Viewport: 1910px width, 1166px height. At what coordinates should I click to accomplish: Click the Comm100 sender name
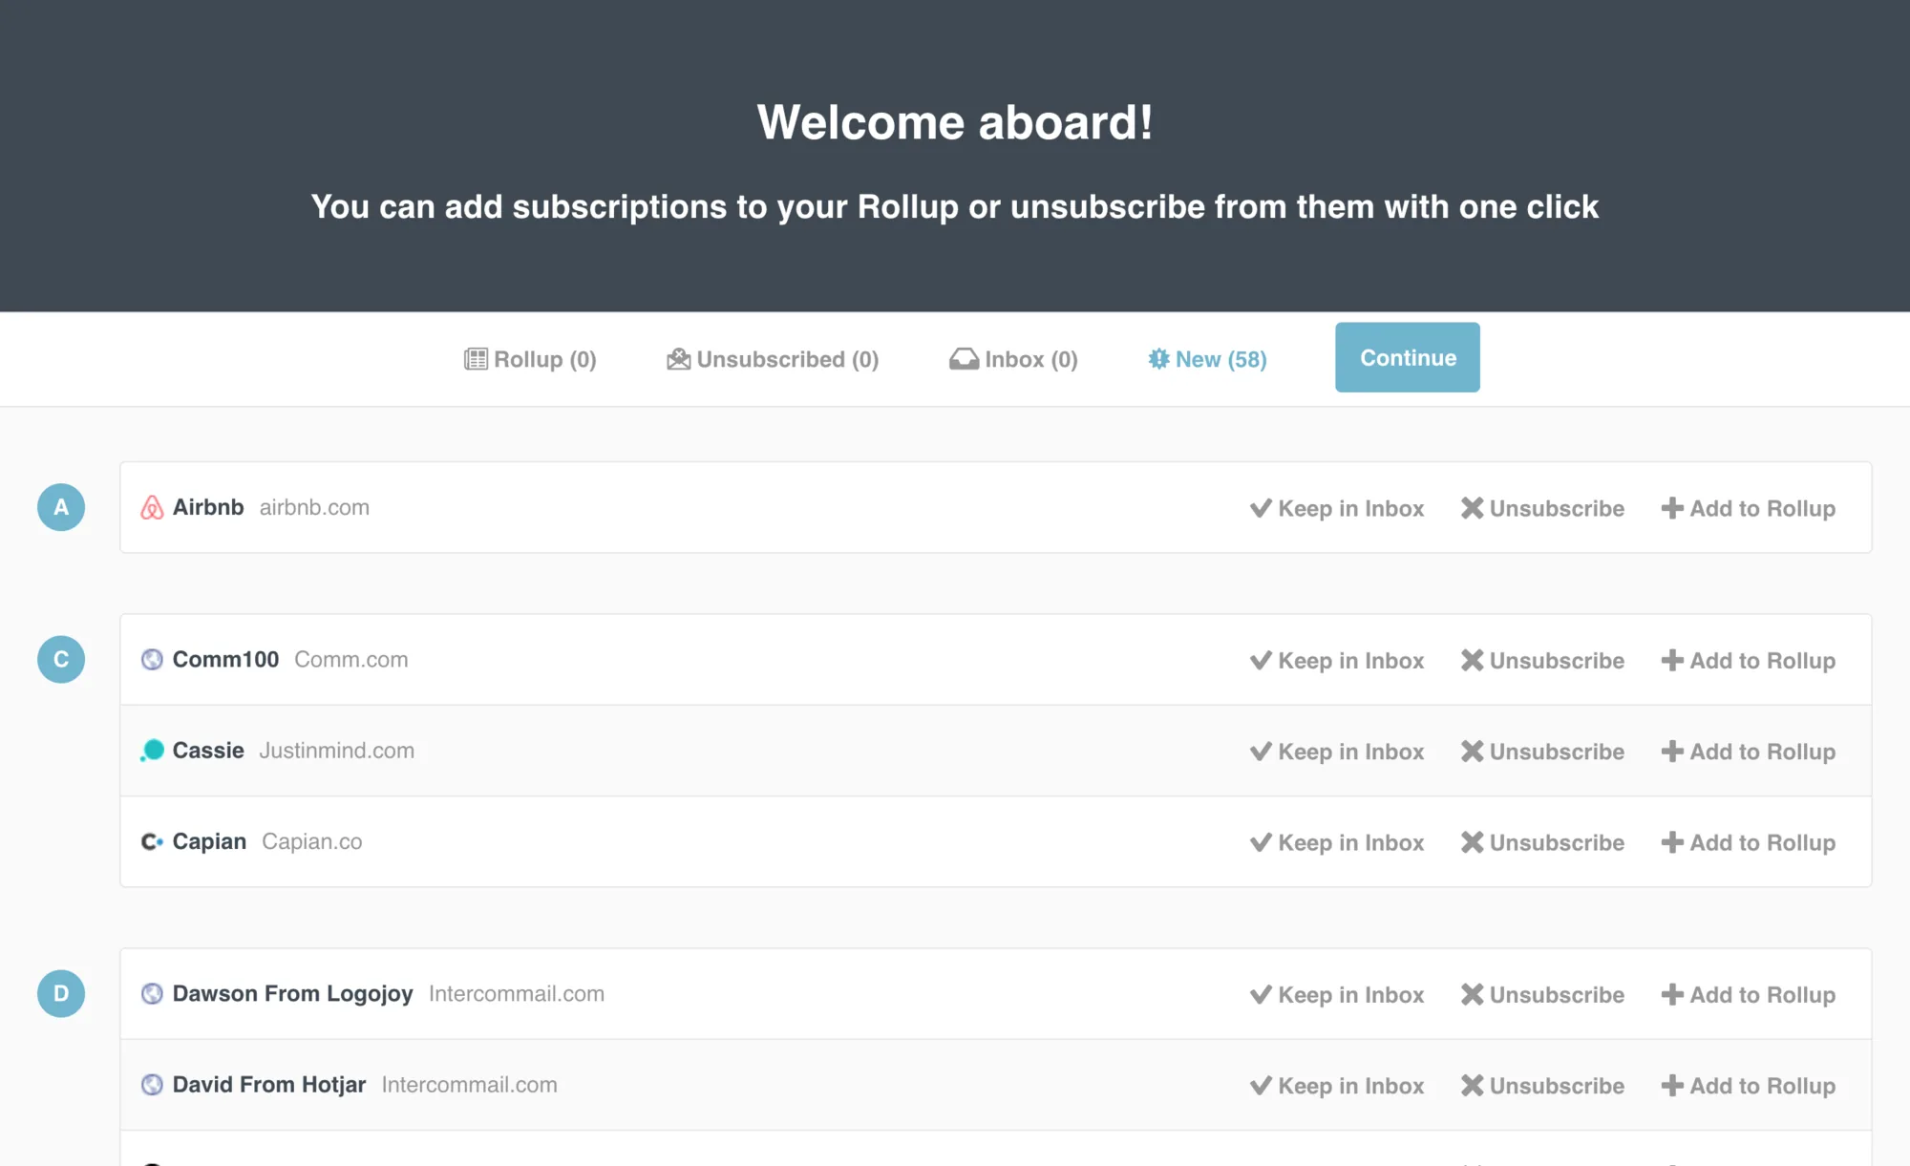point(225,659)
